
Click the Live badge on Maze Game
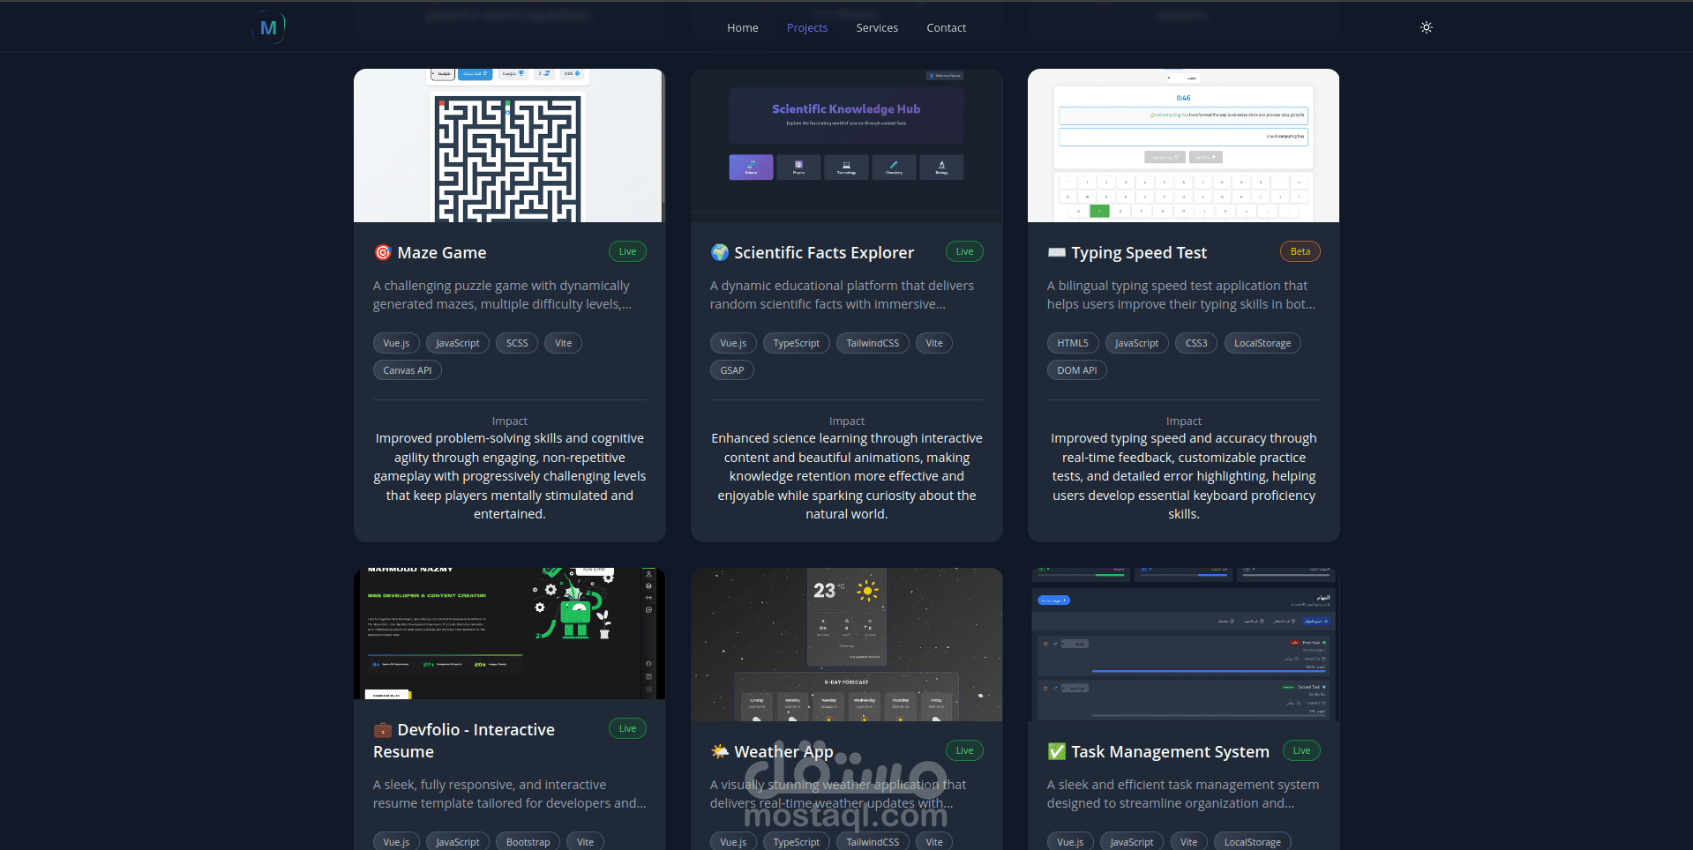627,252
